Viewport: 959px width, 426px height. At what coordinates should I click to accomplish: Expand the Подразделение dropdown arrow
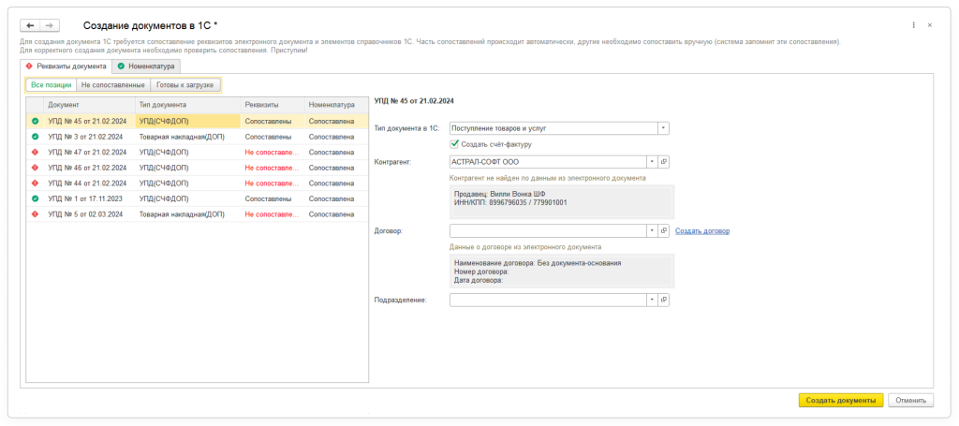point(652,301)
